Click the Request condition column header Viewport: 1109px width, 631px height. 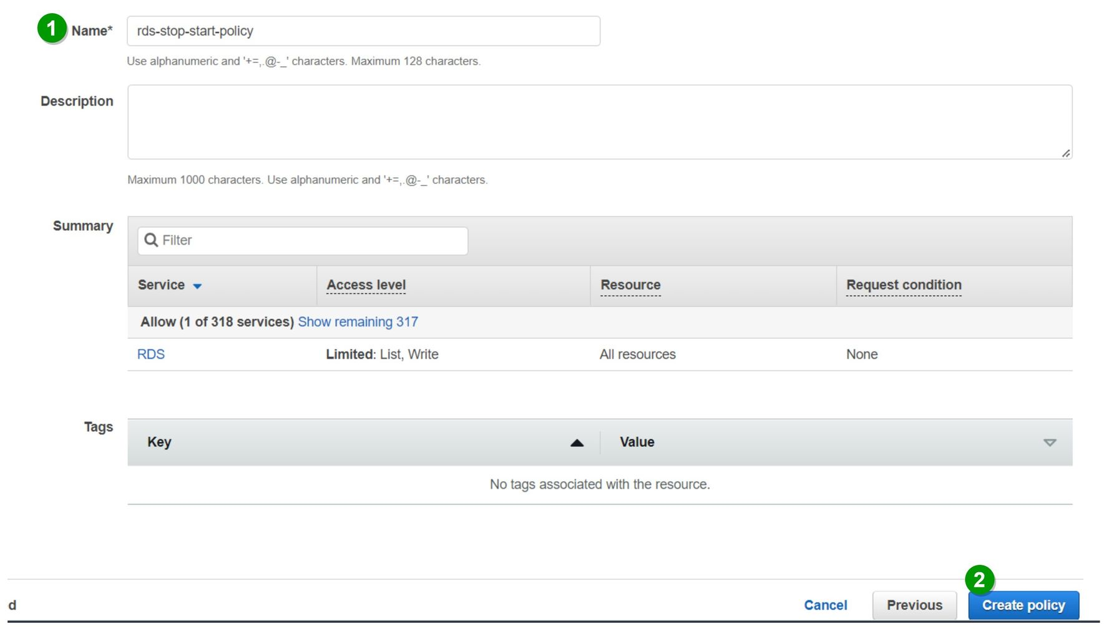click(903, 285)
